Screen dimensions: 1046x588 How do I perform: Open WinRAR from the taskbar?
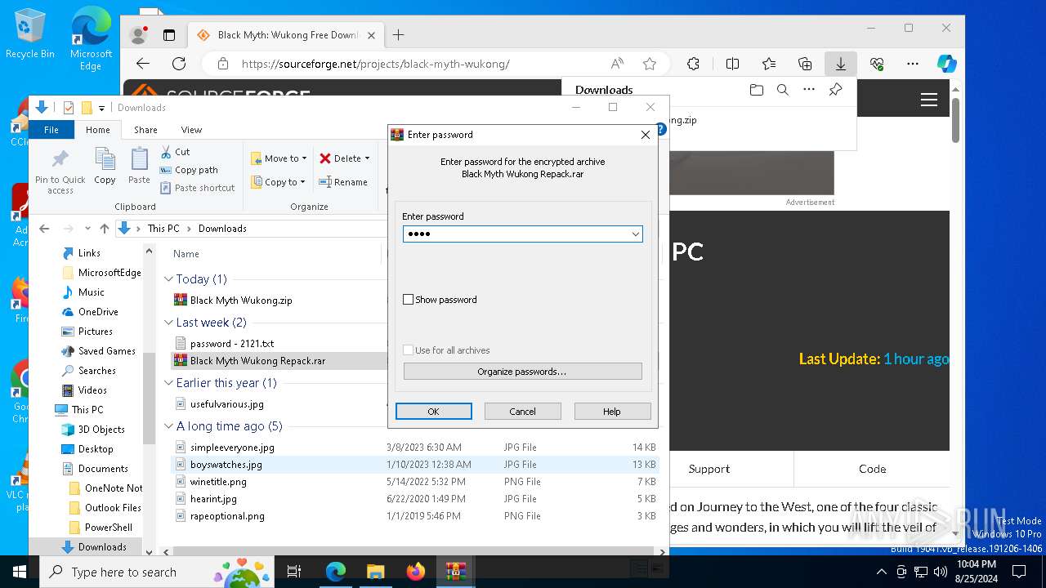tap(455, 571)
